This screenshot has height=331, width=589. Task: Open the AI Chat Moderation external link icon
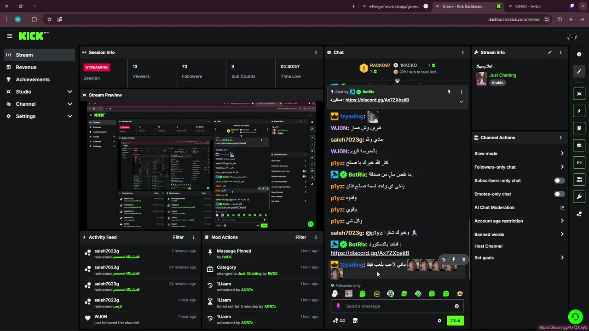pyautogui.click(x=562, y=207)
